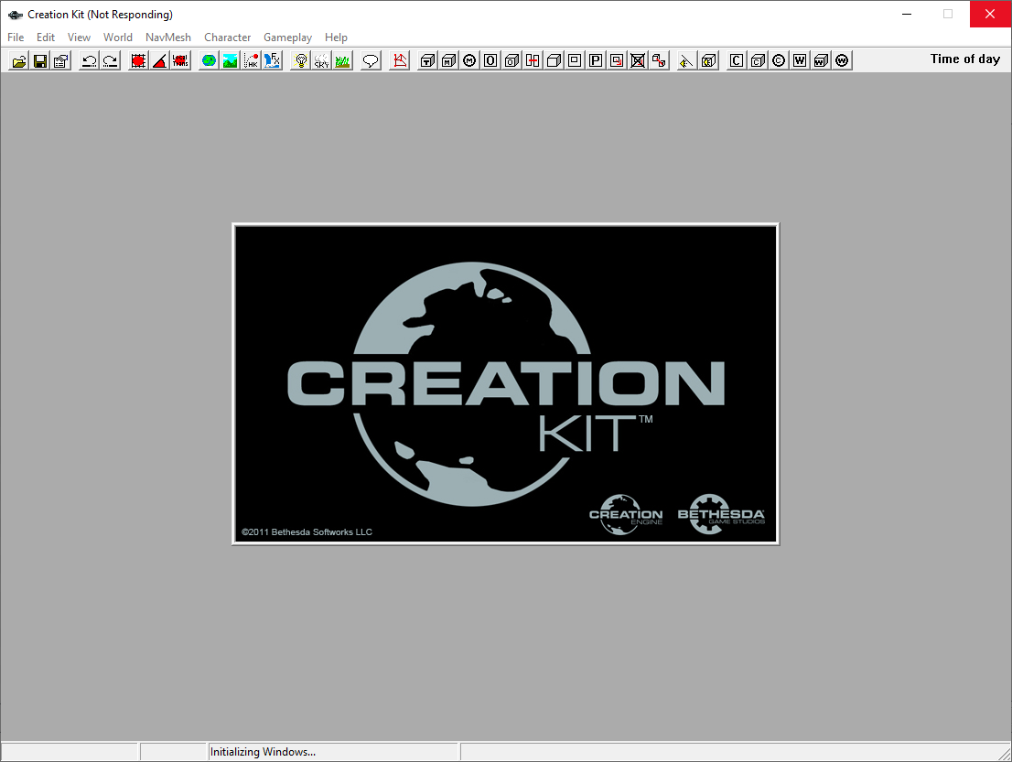
Task: Open World Space globe tool
Action: 209,60
